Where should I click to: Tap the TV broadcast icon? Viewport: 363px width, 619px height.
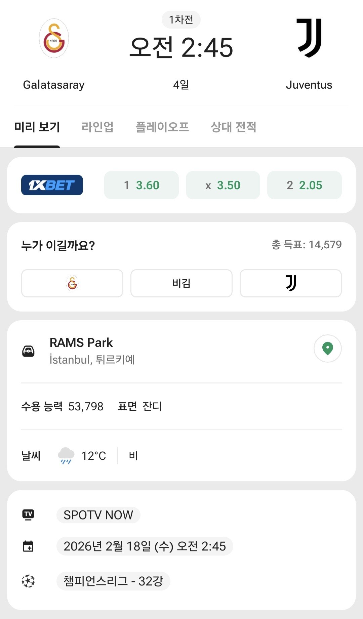(x=28, y=514)
